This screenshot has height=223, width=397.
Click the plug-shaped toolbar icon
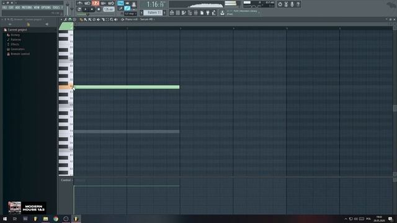pos(208,12)
